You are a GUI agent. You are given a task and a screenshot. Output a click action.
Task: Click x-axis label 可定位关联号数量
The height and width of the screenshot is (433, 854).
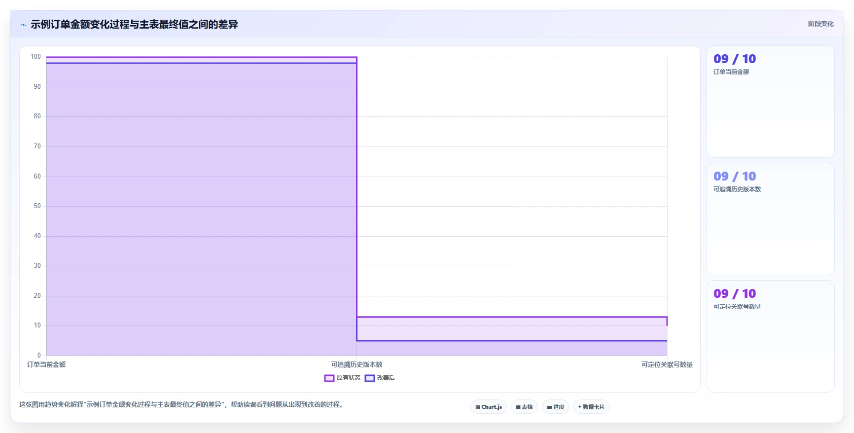click(667, 364)
